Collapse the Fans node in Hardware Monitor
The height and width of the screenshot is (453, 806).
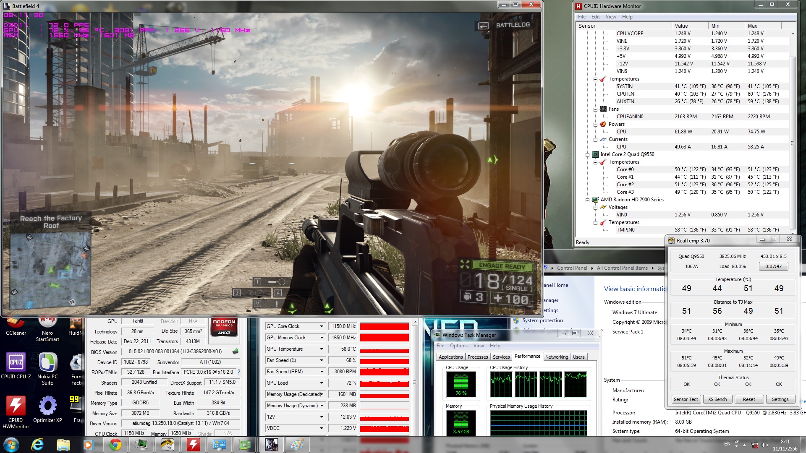click(x=595, y=109)
